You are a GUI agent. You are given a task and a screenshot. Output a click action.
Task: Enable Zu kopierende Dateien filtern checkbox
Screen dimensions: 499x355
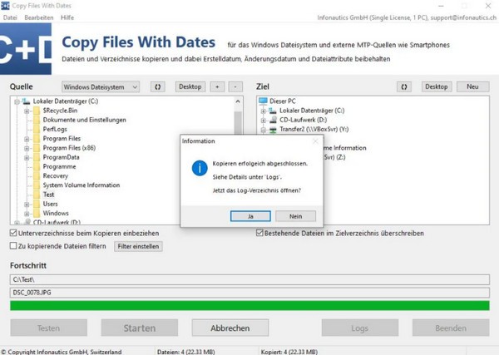13,246
